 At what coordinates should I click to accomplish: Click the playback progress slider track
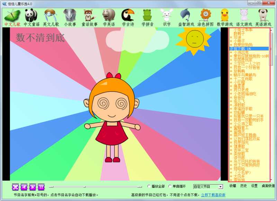point(95,187)
